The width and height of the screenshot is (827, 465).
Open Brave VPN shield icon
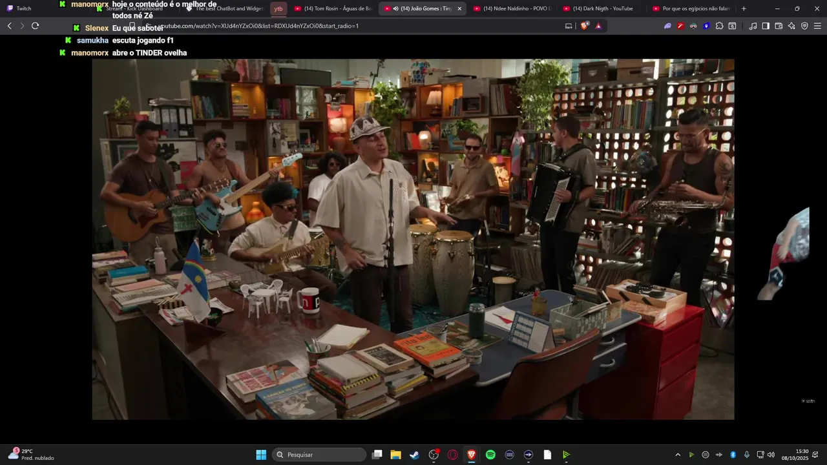tap(804, 26)
